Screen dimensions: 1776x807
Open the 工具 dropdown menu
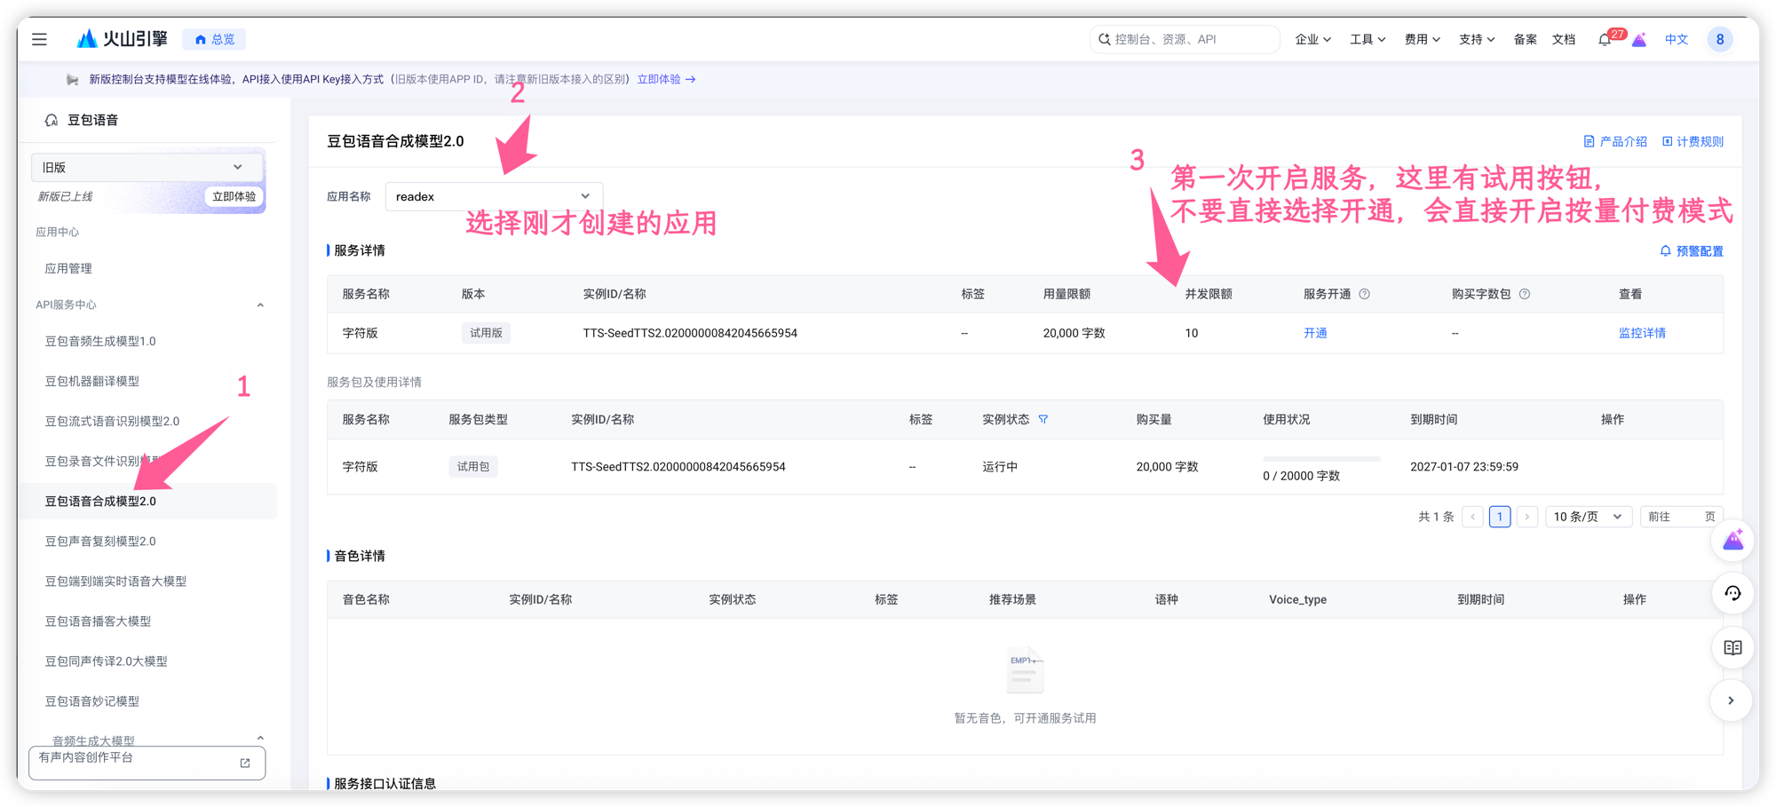click(x=1368, y=39)
